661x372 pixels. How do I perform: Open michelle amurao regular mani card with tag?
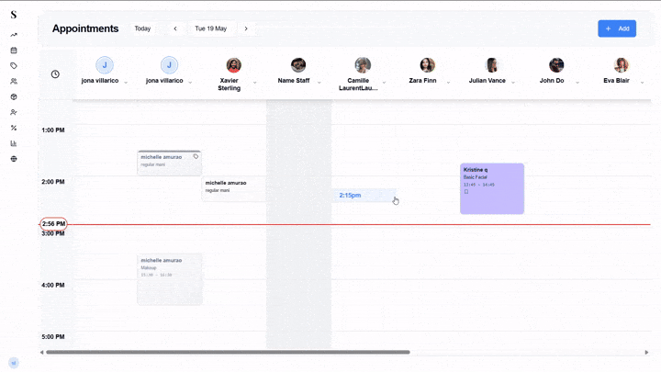[x=170, y=163]
